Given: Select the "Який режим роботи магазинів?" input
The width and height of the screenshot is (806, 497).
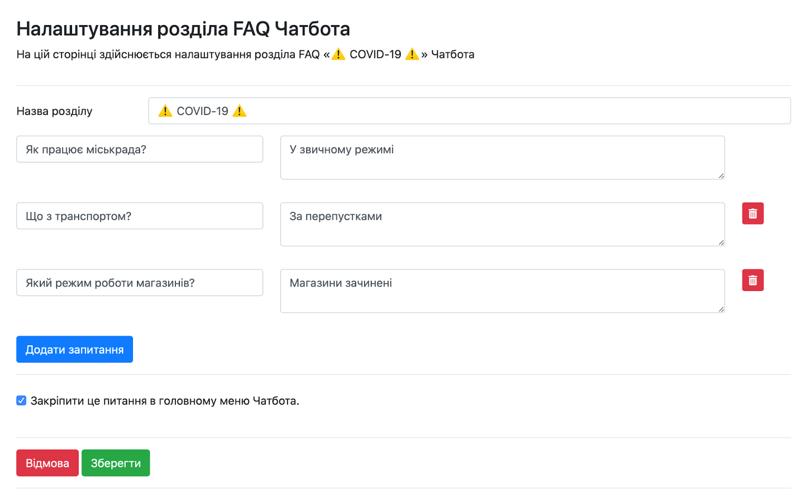Looking at the screenshot, I should click(x=140, y=283).
